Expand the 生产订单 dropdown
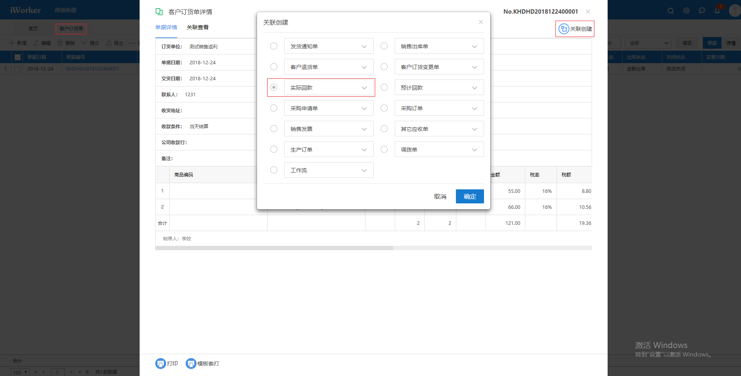741x376 pixels. pos(329,149)
